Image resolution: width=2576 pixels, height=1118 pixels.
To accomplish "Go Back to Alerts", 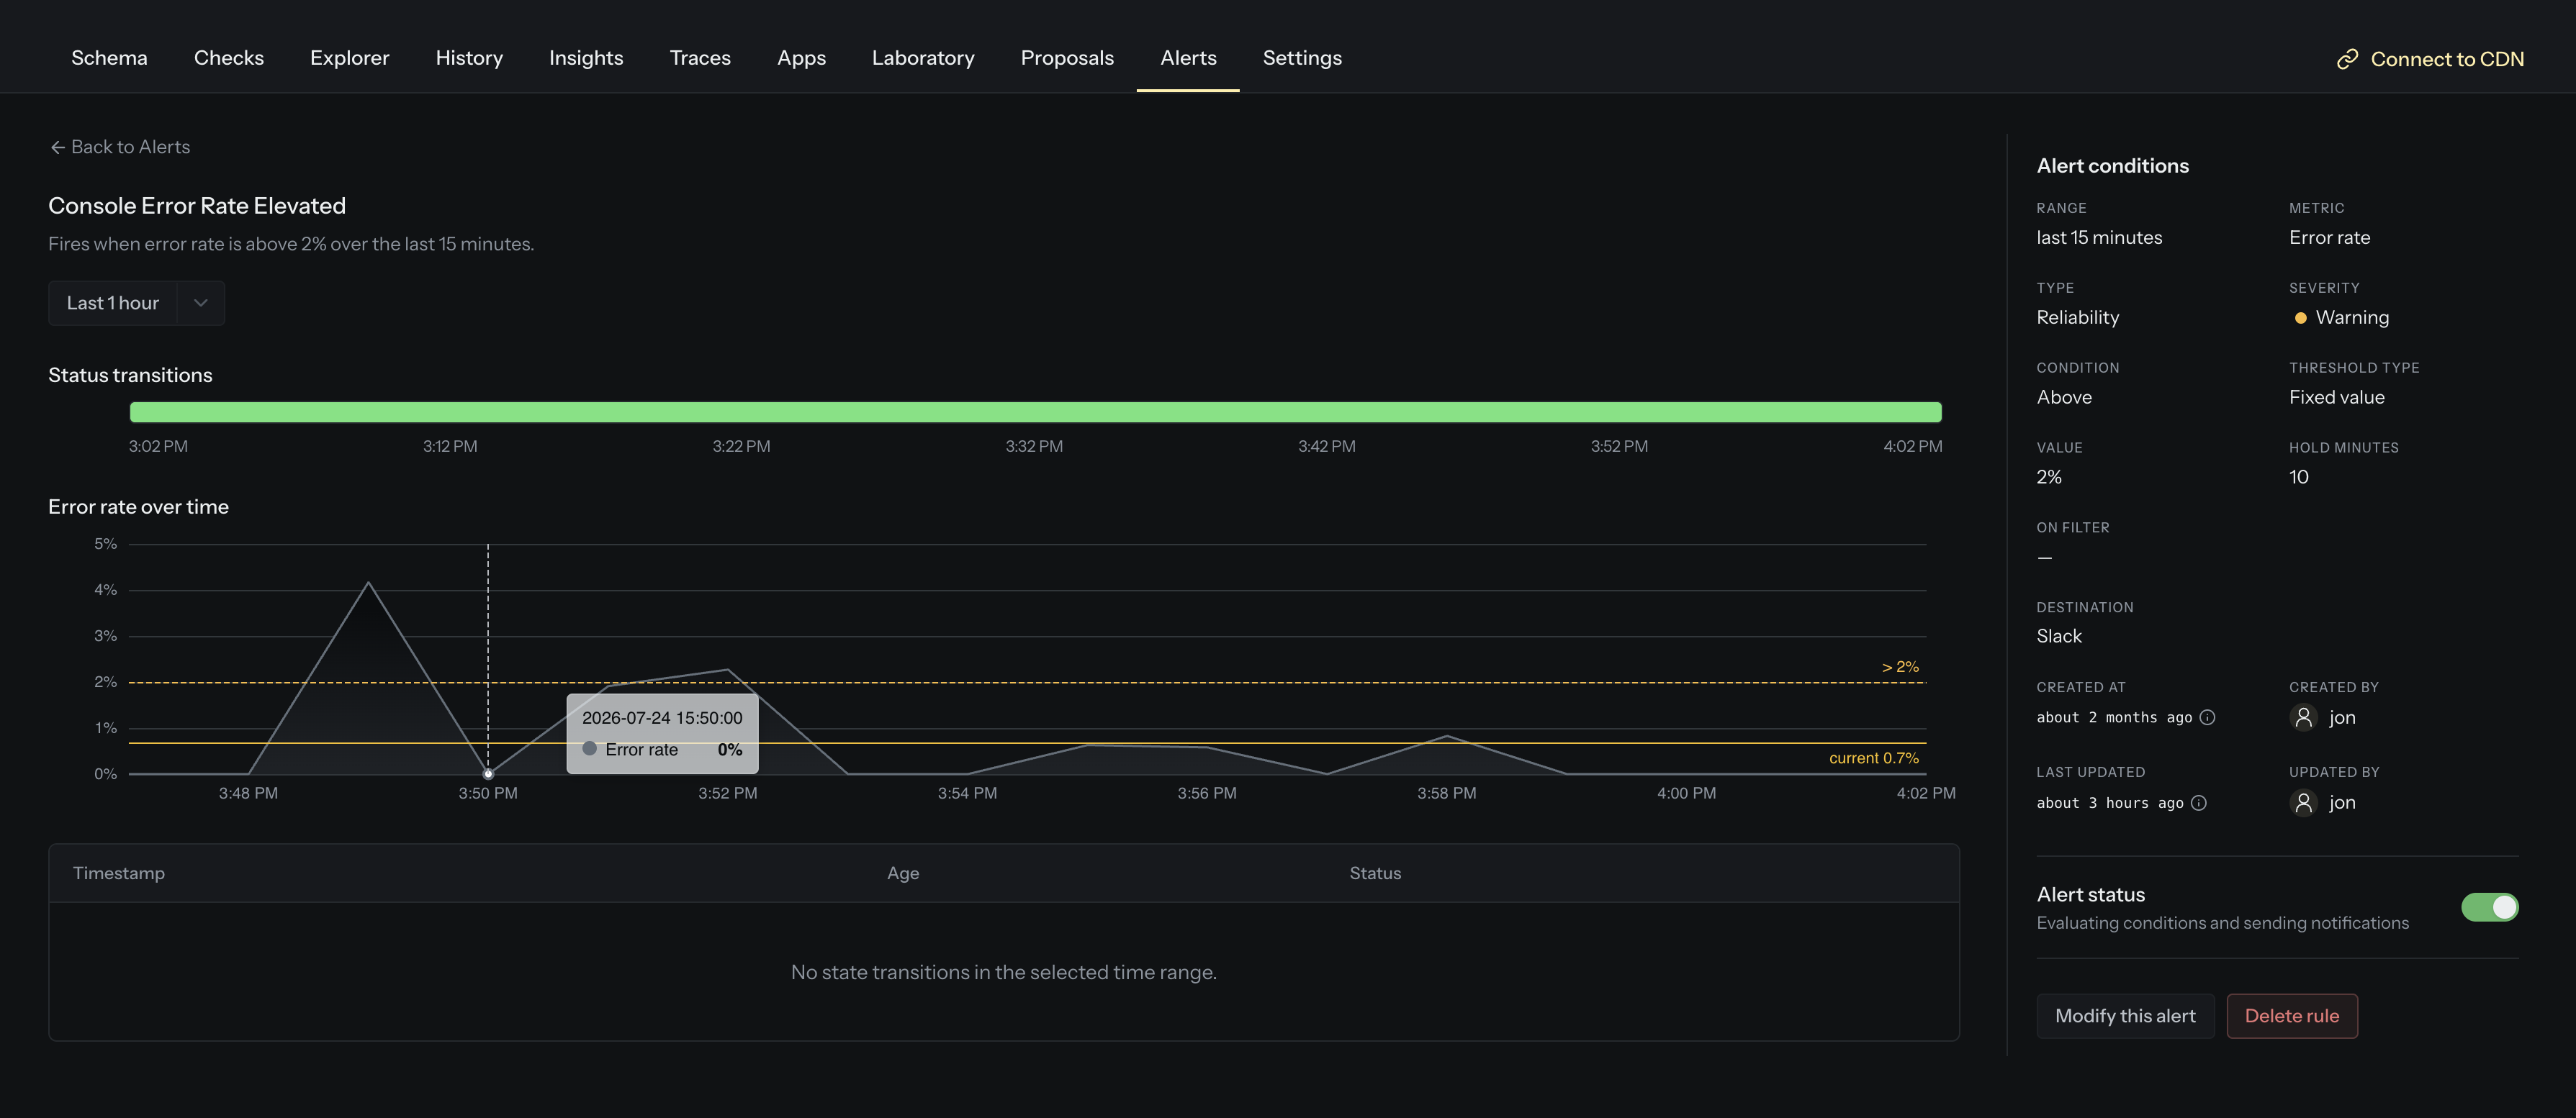I will [x=120, y=147].
